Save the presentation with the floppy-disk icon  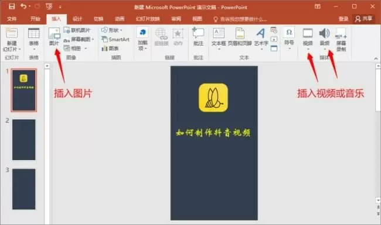point(12,6)
